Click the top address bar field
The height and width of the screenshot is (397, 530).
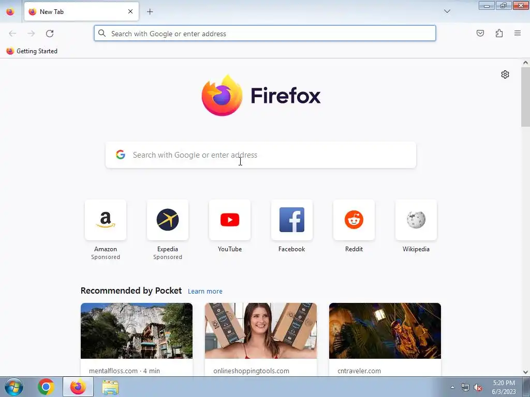[x=264, y=34]
